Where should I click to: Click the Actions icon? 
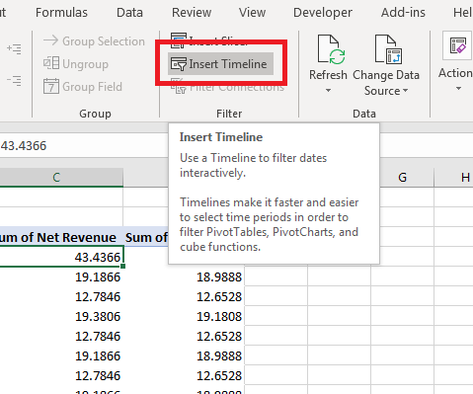click(x=458, y=45)
